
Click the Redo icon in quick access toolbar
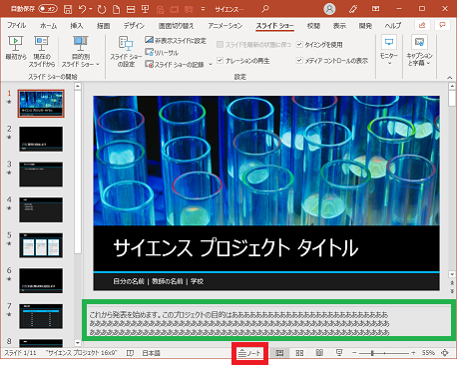click(102, 9)
